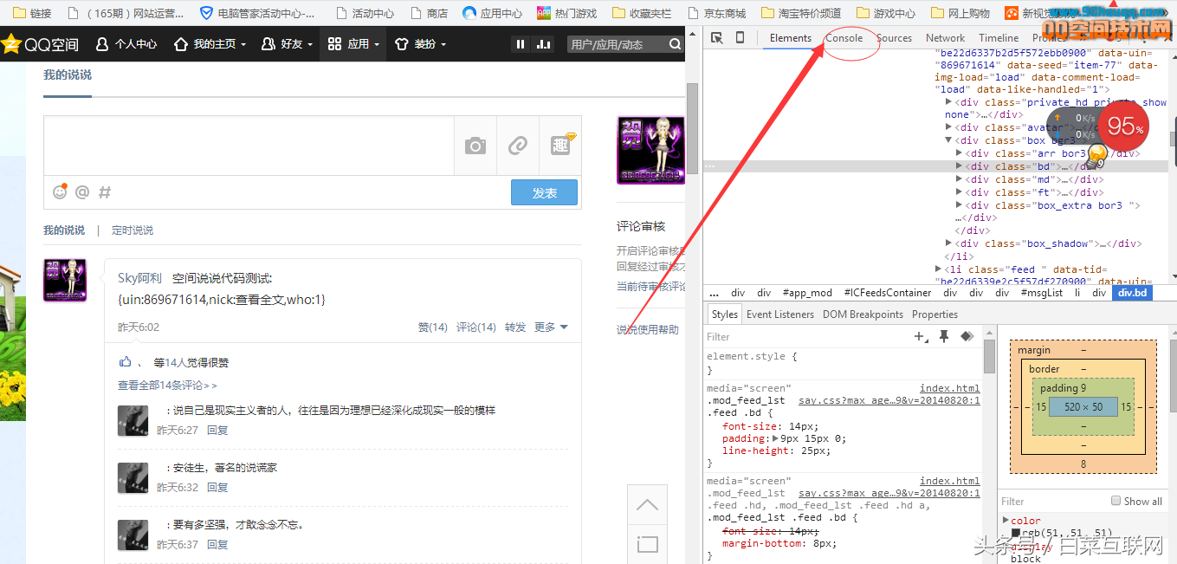Expand div class="box_shadow" node

948,243
